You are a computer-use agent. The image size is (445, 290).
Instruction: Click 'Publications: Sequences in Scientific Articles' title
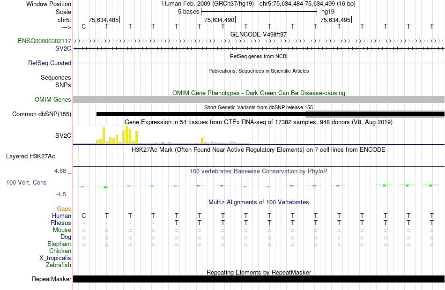pos(259,71)
